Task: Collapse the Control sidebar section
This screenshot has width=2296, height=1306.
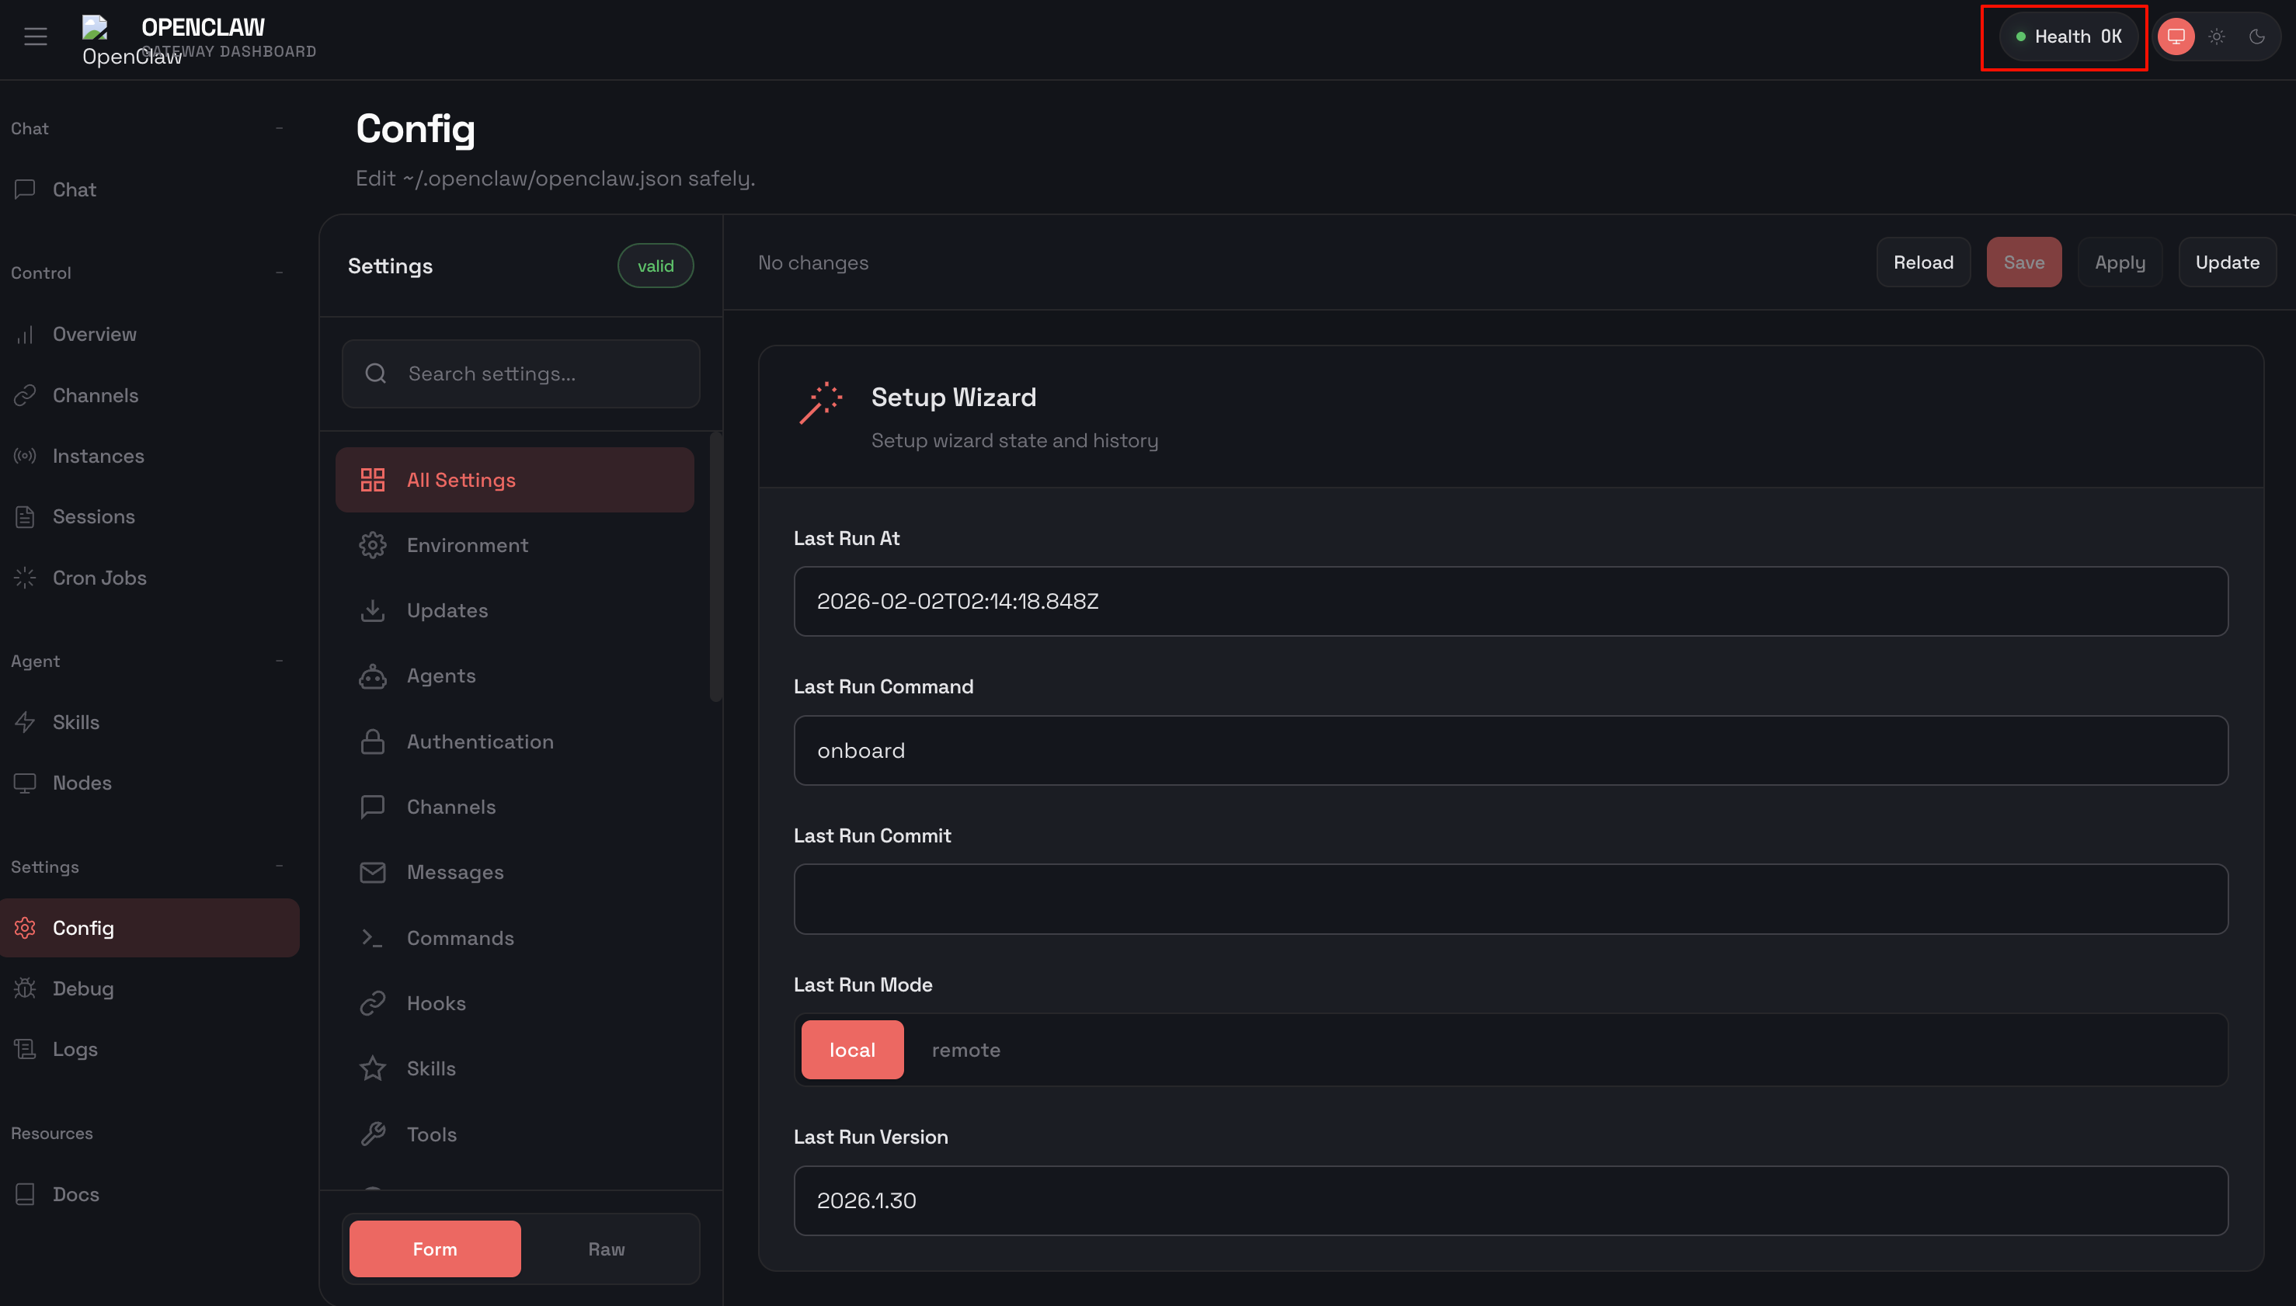Action: (x=279, y=273)
